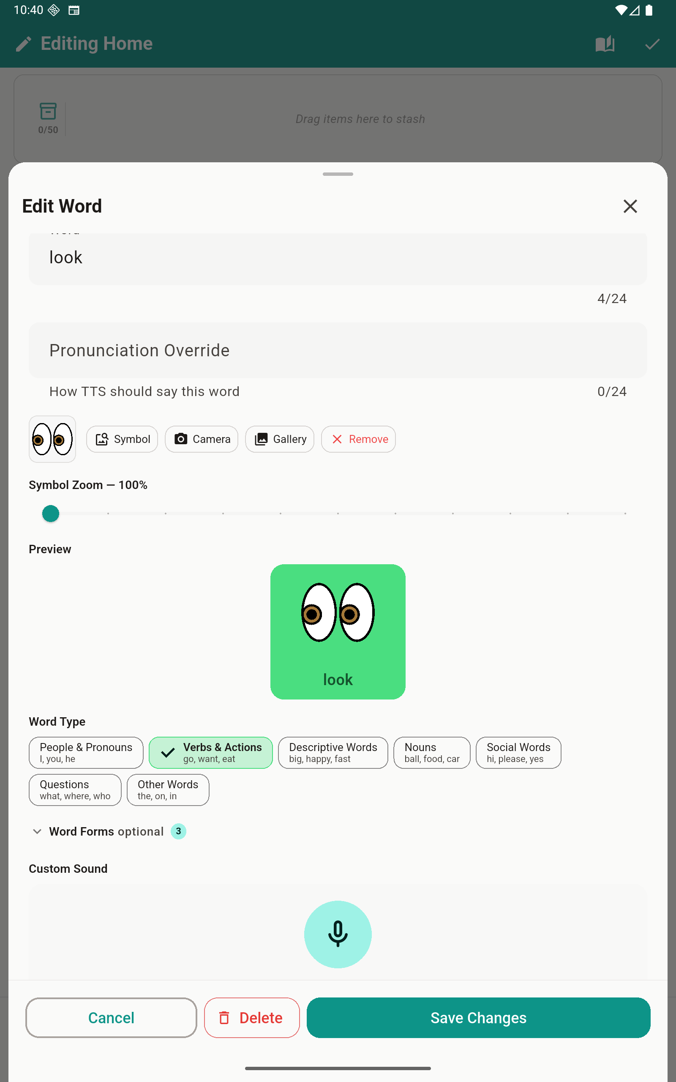Tap the checkmark icon in the top bar
The height and width of the screenshot is (1082, 676).
pyautogui.click(x=651, y=44)
